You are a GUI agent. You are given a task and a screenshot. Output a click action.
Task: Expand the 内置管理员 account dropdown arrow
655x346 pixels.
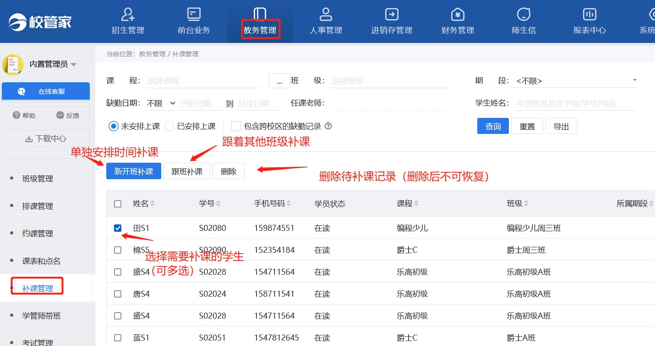pos(73,64)
